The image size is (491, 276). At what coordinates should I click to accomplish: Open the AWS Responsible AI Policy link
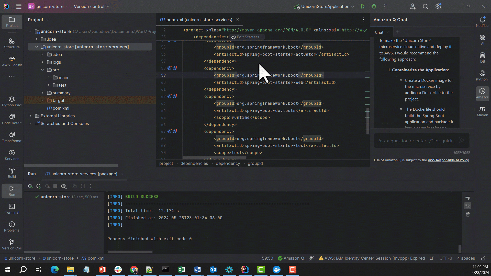click(448, 160)
